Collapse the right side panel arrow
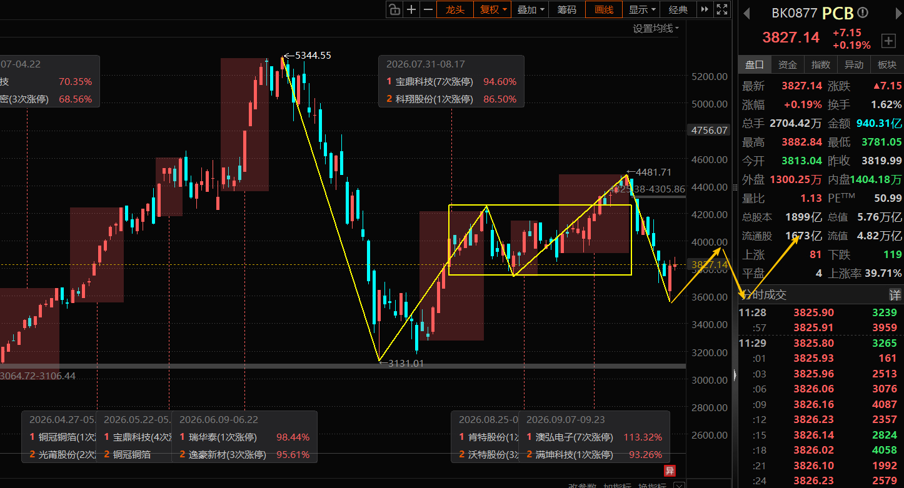Image resolution: width=904 pixels, height=488 pixels. coord(735,375)
